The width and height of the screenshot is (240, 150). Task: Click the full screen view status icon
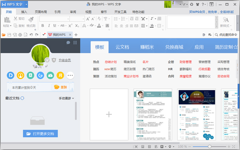[x=136, y=147]
